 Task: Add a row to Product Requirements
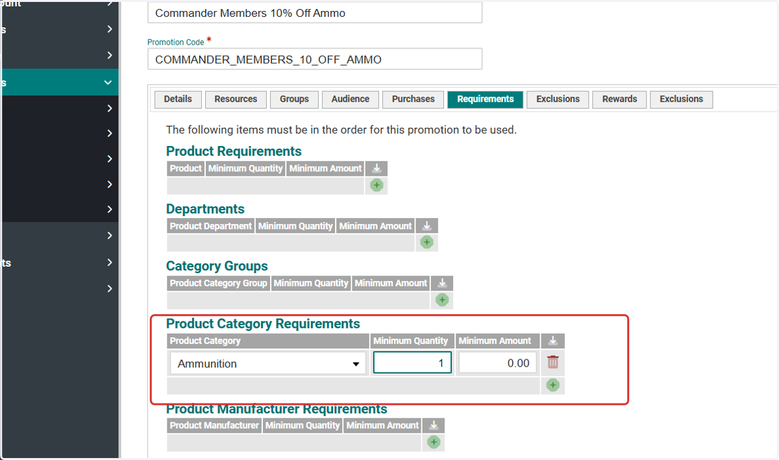377,186
